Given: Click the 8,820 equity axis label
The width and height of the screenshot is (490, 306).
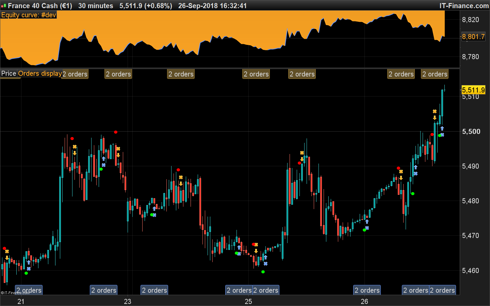Looking at the screenshot, I should tap(470, 20).
